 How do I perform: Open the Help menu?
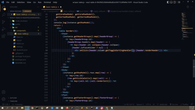[x=55, y=2]
